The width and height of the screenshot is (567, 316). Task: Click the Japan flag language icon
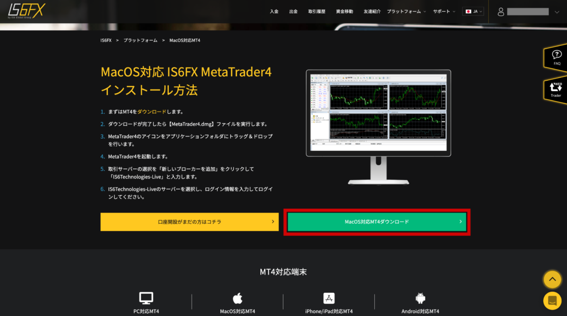click(468, 12)
